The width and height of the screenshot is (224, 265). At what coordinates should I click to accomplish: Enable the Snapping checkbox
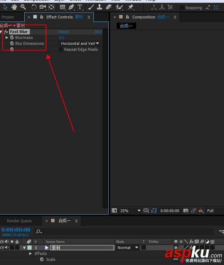pyautogui.click(x=182, y=8)
